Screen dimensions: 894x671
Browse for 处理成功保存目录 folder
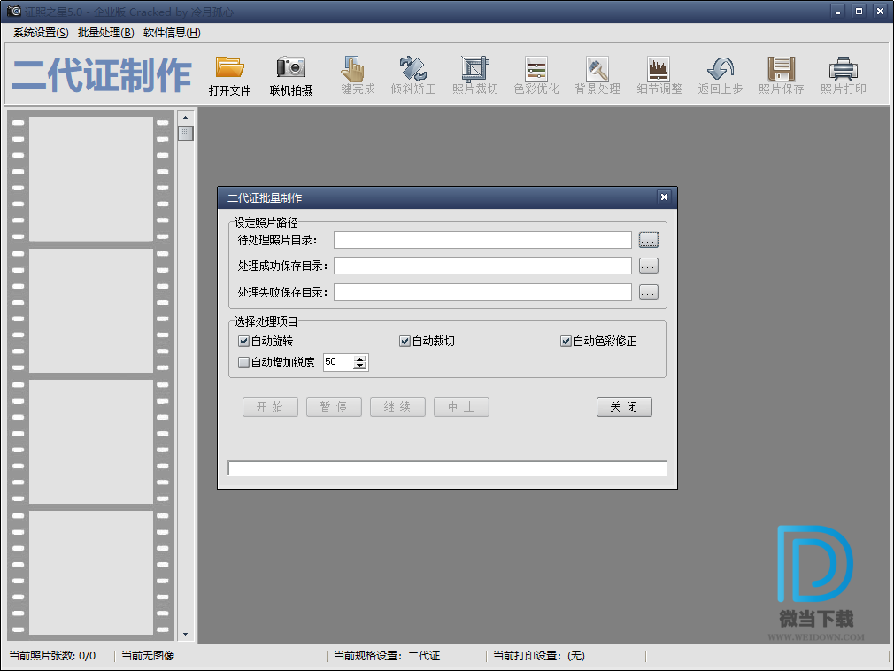[648, 266]
